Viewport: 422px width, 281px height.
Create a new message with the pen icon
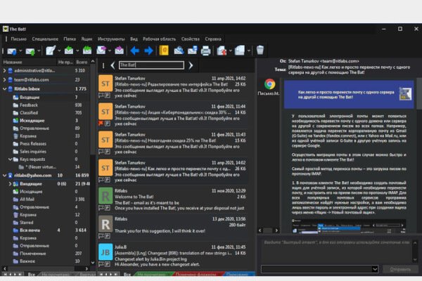(x=51, y=51)
